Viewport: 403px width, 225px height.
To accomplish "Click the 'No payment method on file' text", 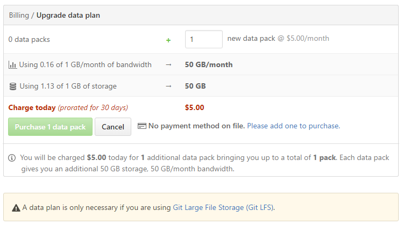I will (196, 126).
